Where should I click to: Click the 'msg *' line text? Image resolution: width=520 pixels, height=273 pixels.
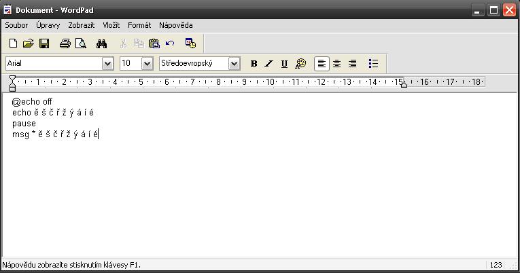[55, 134]
